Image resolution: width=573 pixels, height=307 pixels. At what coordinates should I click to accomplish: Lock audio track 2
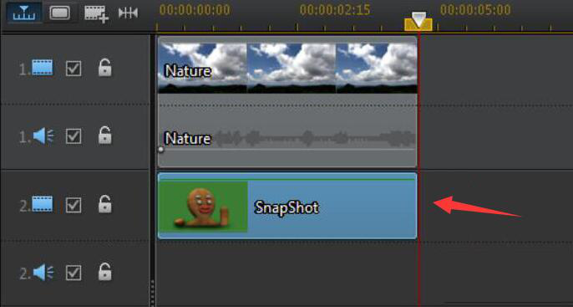(x=105, y=272)
